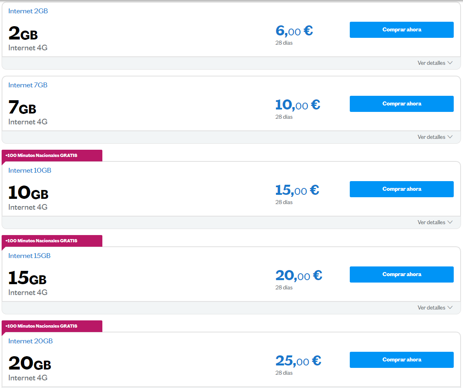Viewport: 463px width, 388px height.
Task: Click the 6,00 € price
Action: (294, 31)
